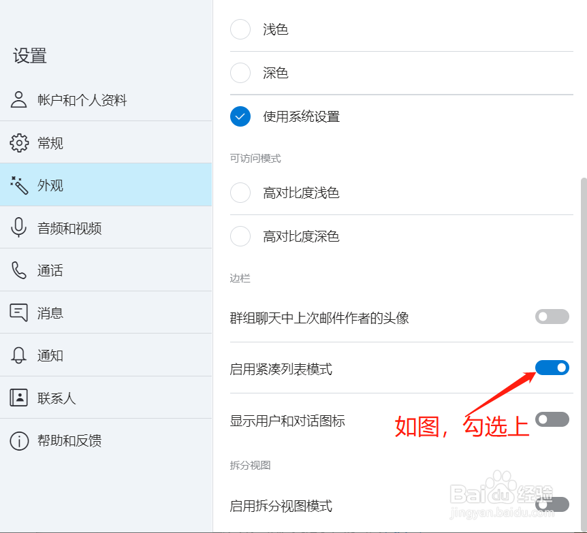
Task: Open the 常规 settings section
Action: click(106, 142)
